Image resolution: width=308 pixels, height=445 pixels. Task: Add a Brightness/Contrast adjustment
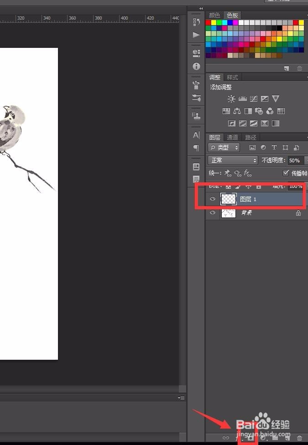pyautogui.click(x=231, y=98)
